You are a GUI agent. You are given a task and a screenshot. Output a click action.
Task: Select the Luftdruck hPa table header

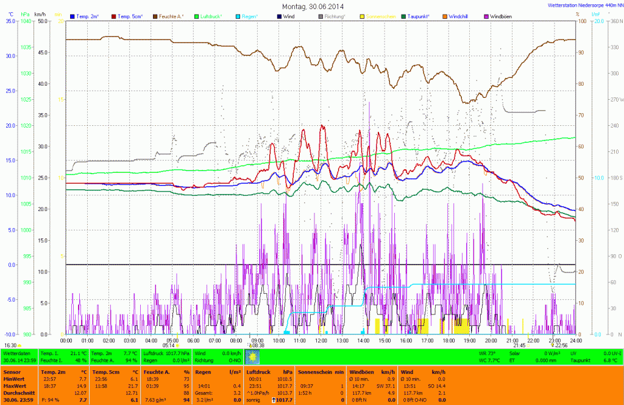268,372
